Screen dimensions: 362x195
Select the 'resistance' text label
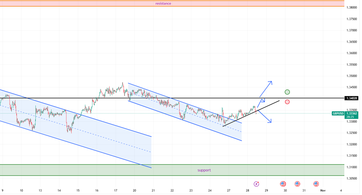[x=163, y=3]
